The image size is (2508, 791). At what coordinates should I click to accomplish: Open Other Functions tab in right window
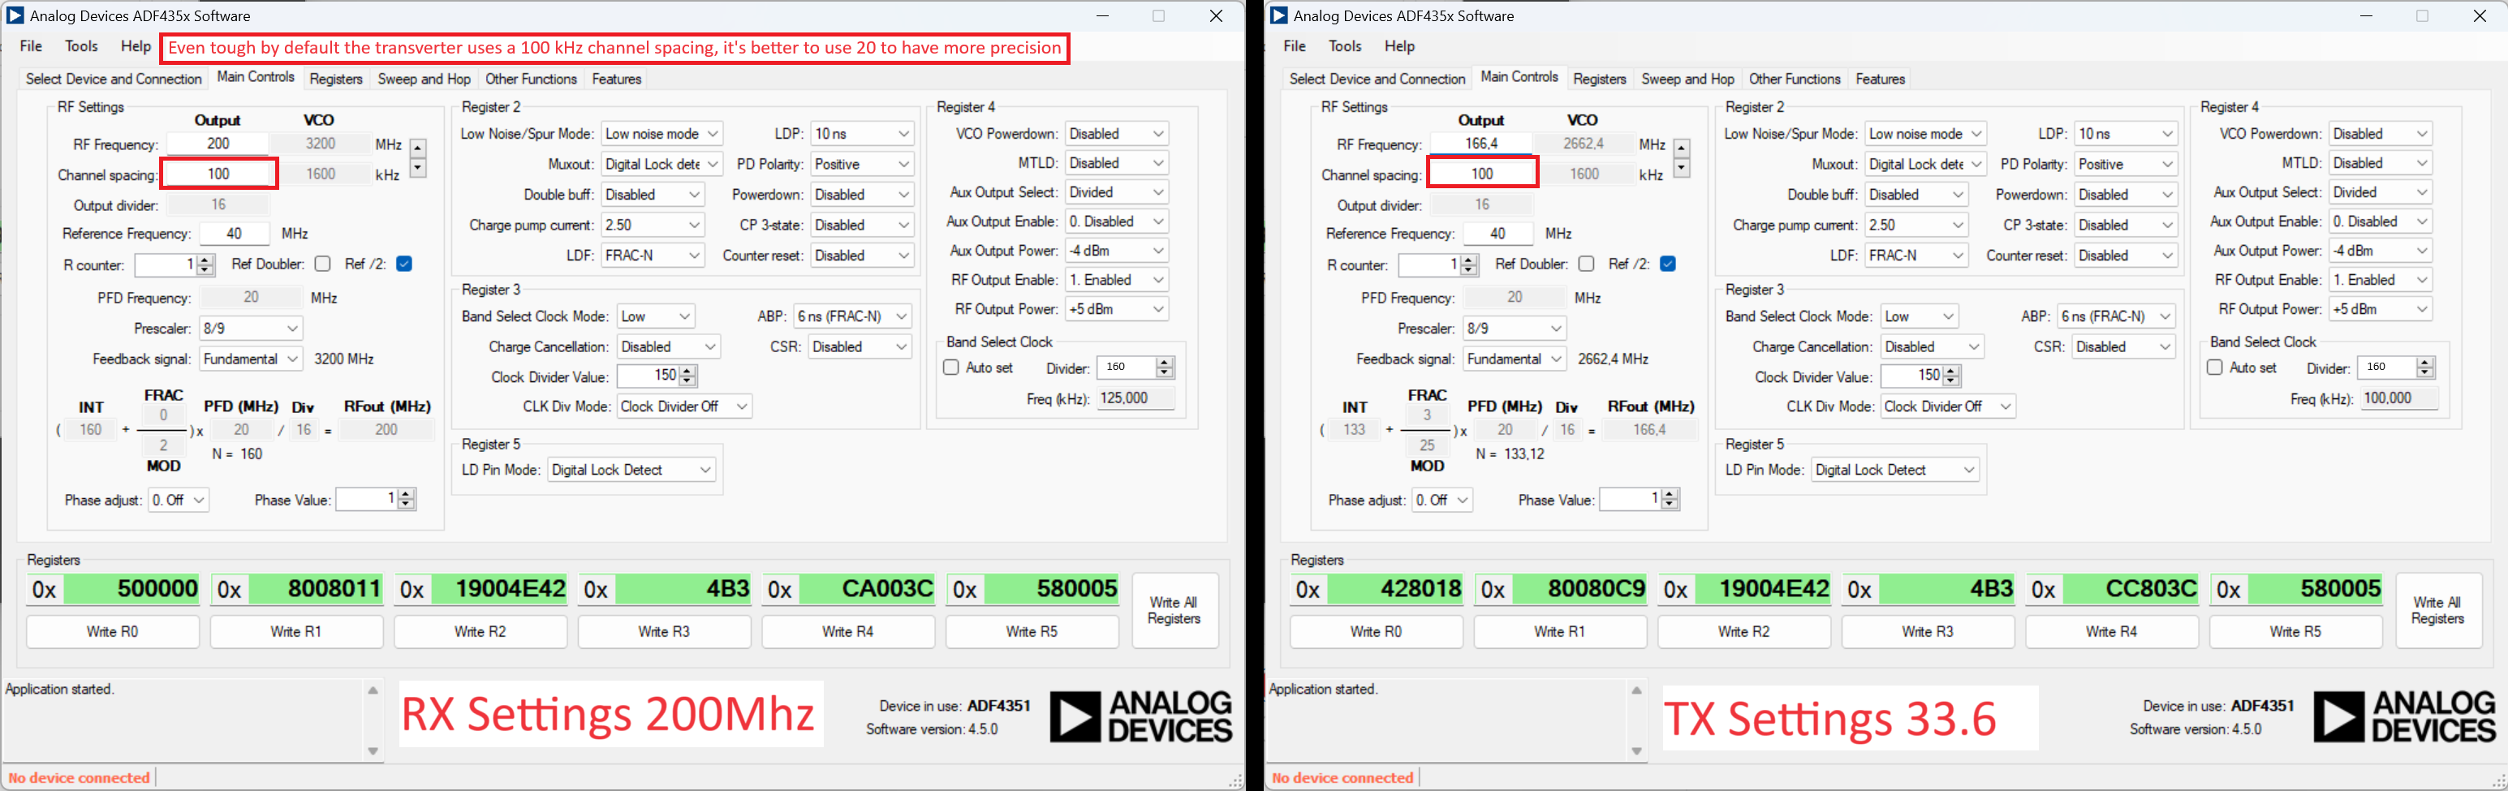tap(1795, 79)
